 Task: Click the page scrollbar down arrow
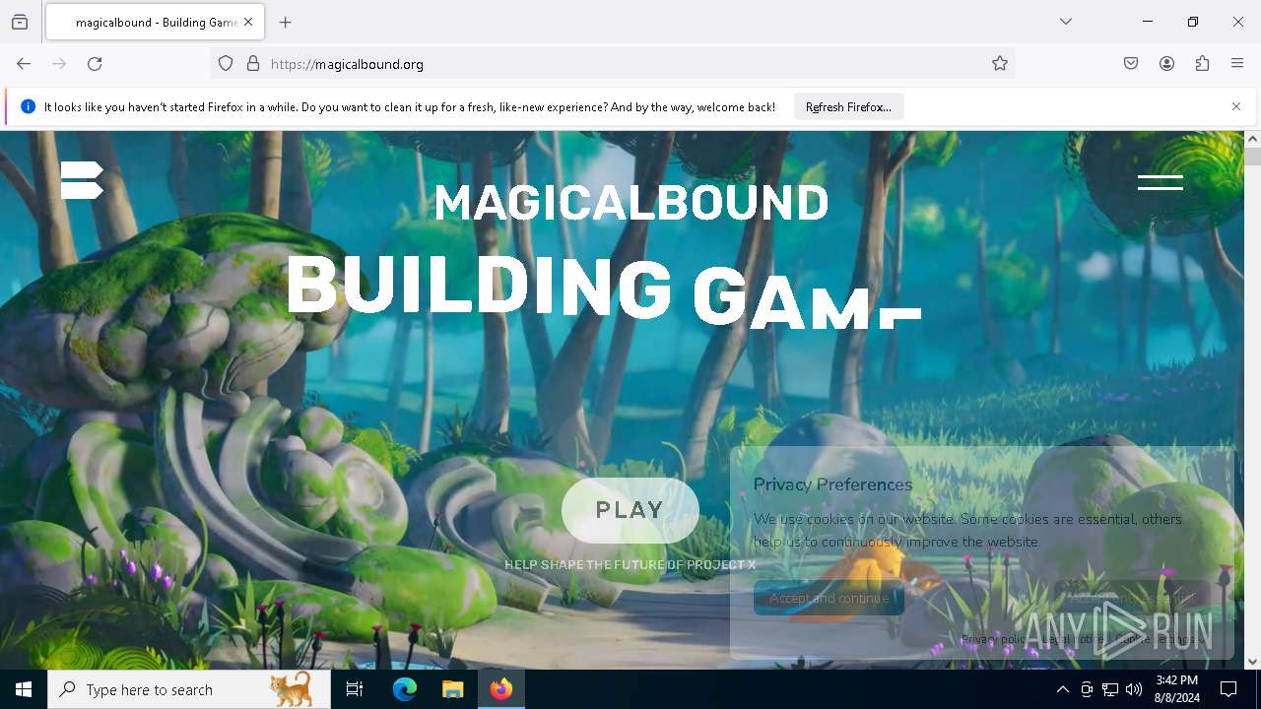point(1252,662)
